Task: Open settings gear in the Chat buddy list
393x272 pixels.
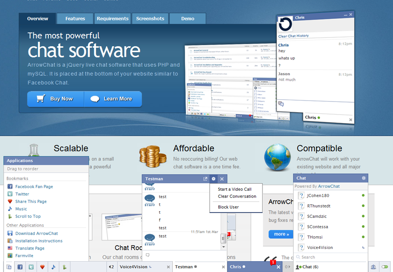Action: 364,178
